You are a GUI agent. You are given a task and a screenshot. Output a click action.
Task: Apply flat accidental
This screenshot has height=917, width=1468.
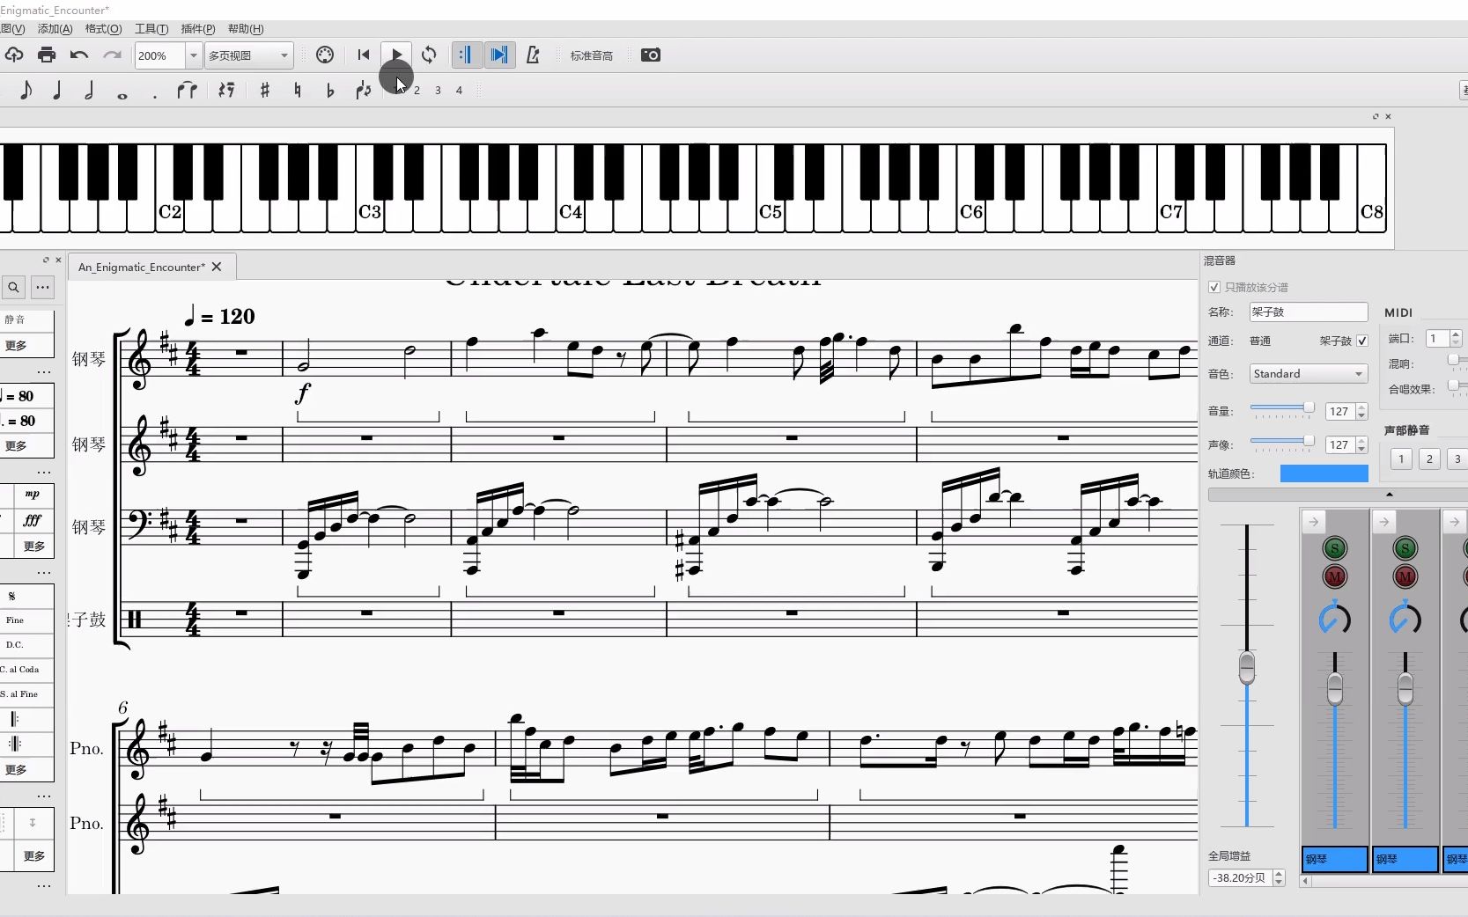coord(330,90)
